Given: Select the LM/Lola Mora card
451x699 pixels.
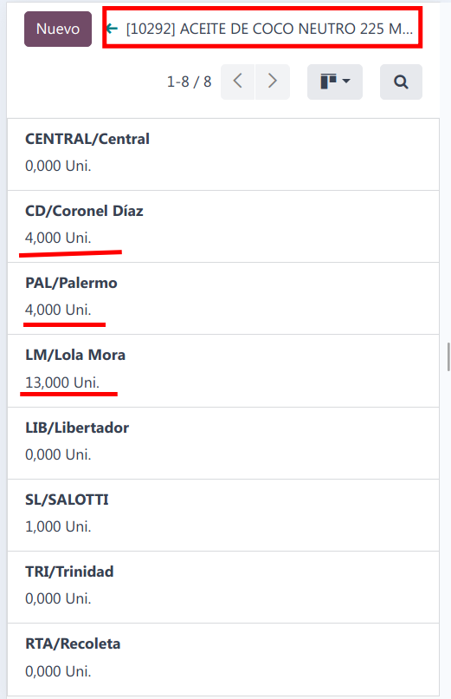Looking at the screenshot, I should (223, 370).
